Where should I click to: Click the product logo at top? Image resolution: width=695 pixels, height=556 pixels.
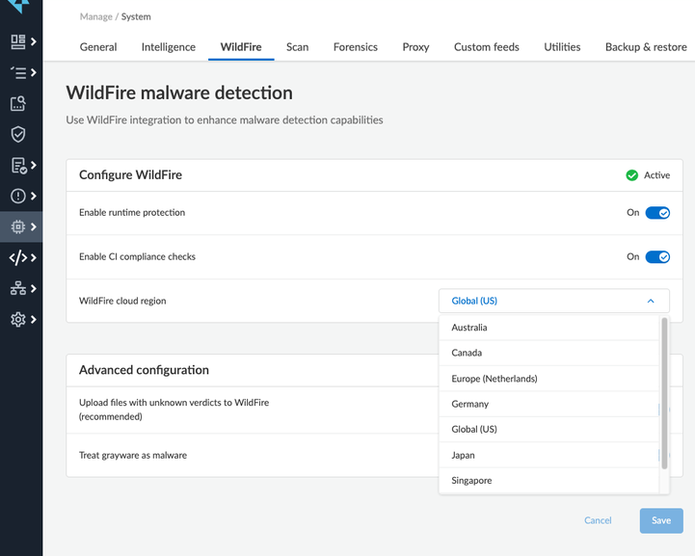[18, 6]
